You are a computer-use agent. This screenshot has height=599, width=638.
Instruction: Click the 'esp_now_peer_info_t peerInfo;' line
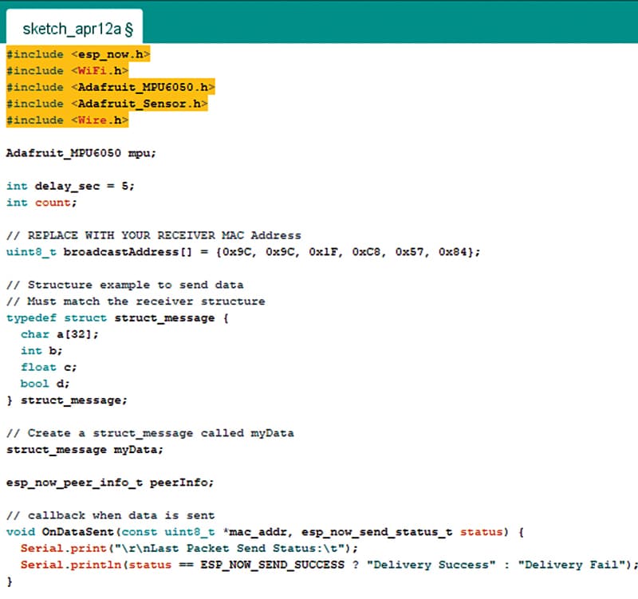pos(110,483)
